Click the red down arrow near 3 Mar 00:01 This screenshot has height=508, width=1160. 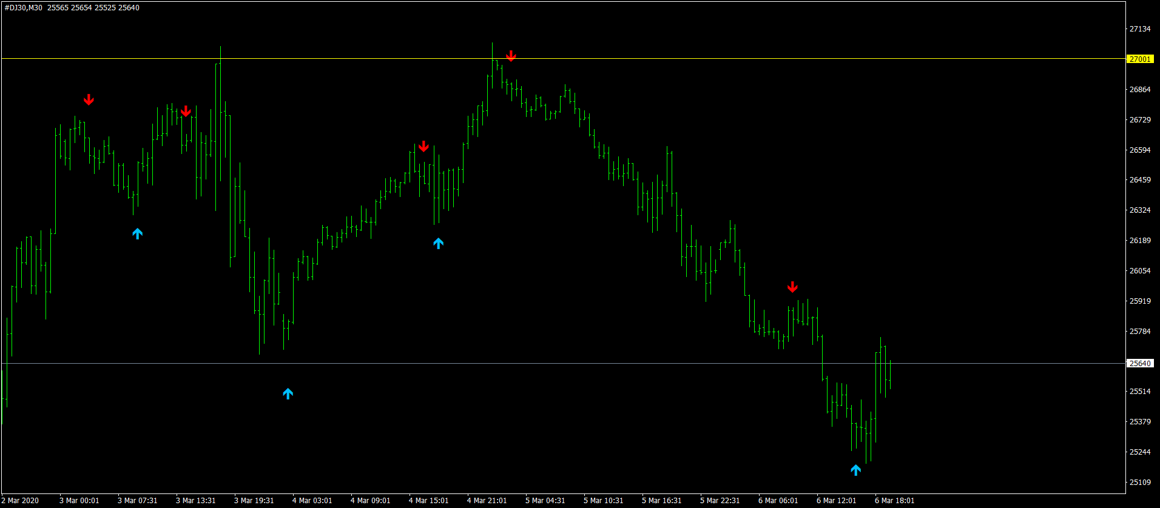[x=89, y=100]
